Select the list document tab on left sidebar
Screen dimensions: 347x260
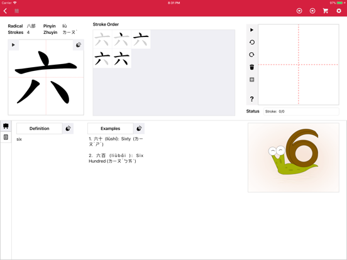(6, 137)
